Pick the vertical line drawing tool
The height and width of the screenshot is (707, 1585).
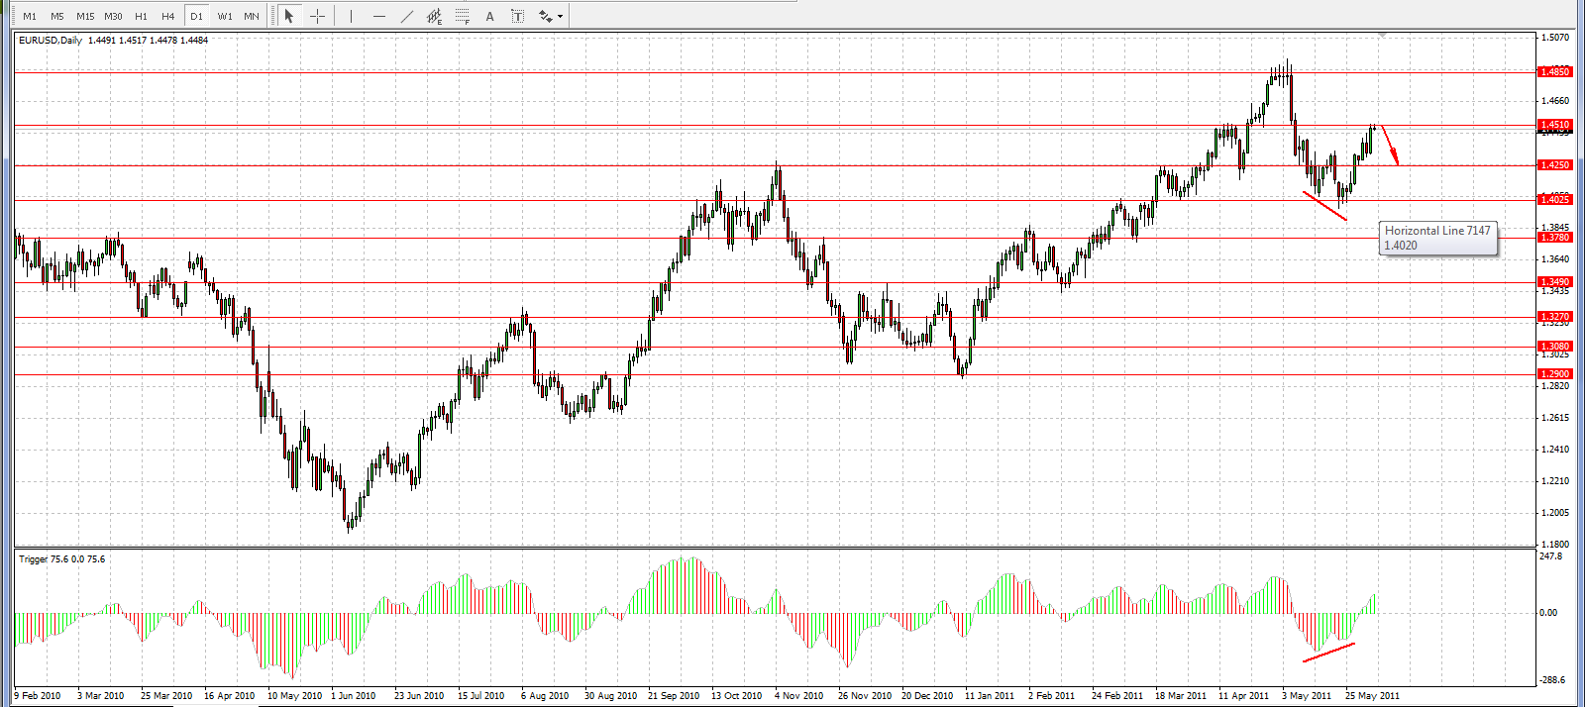pyautogui.click(x=351, y=16)
